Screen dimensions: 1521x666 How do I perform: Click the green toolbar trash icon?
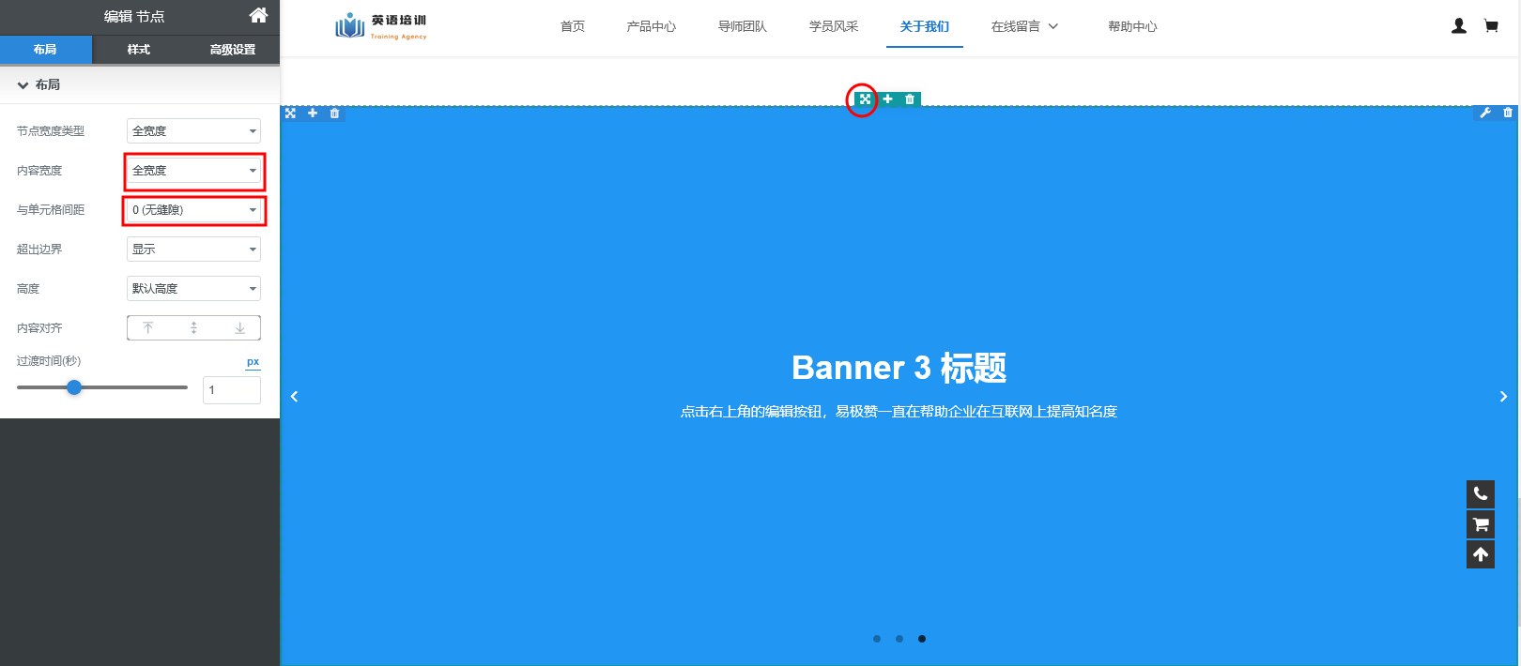click(x=909, y=99)
